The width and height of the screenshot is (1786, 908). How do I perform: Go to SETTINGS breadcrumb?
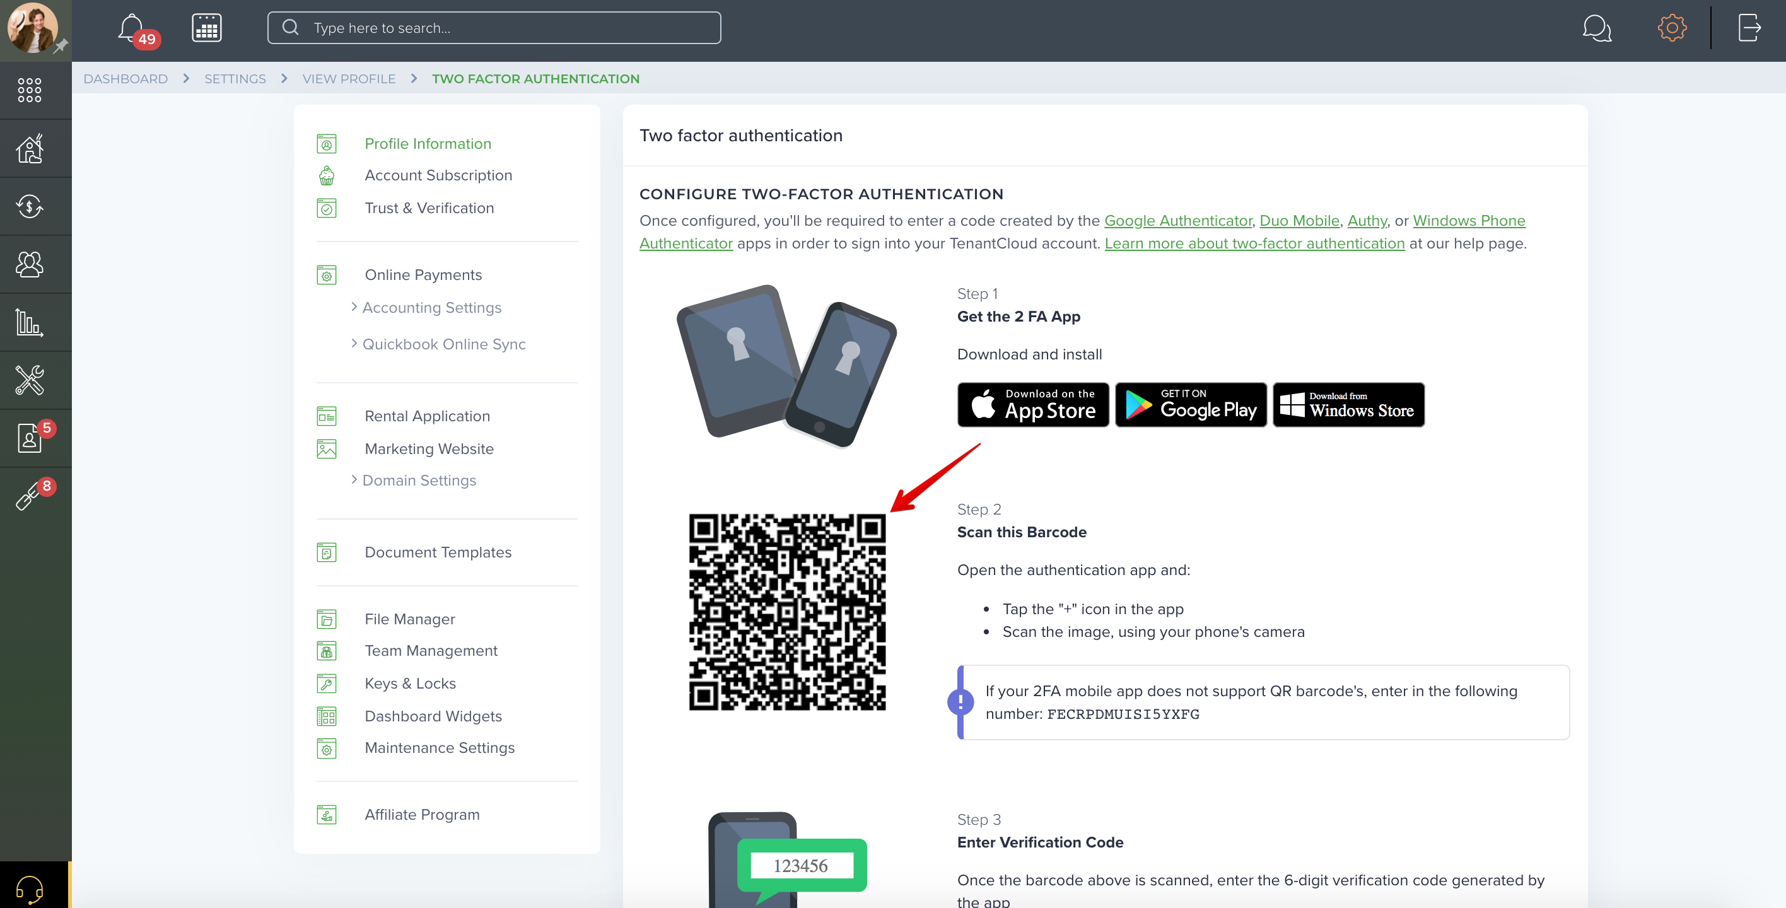(235, 78)
